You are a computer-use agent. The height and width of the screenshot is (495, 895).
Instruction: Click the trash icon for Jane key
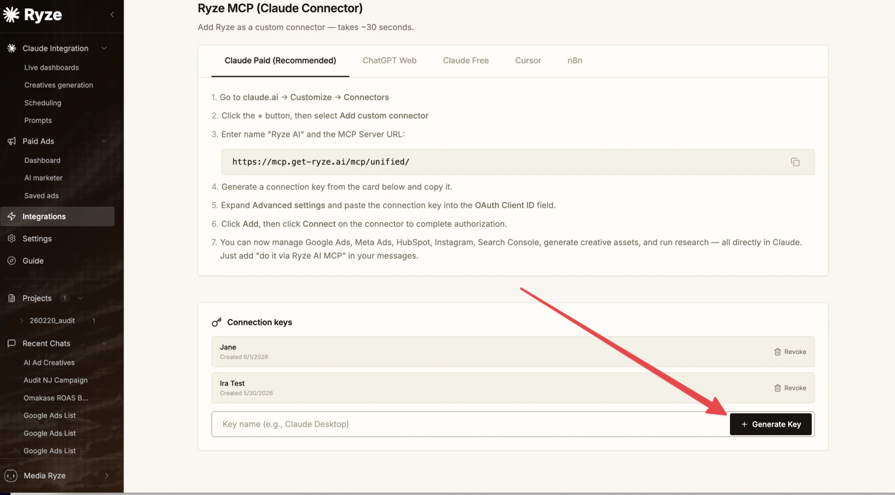click(x=778, y=352)
